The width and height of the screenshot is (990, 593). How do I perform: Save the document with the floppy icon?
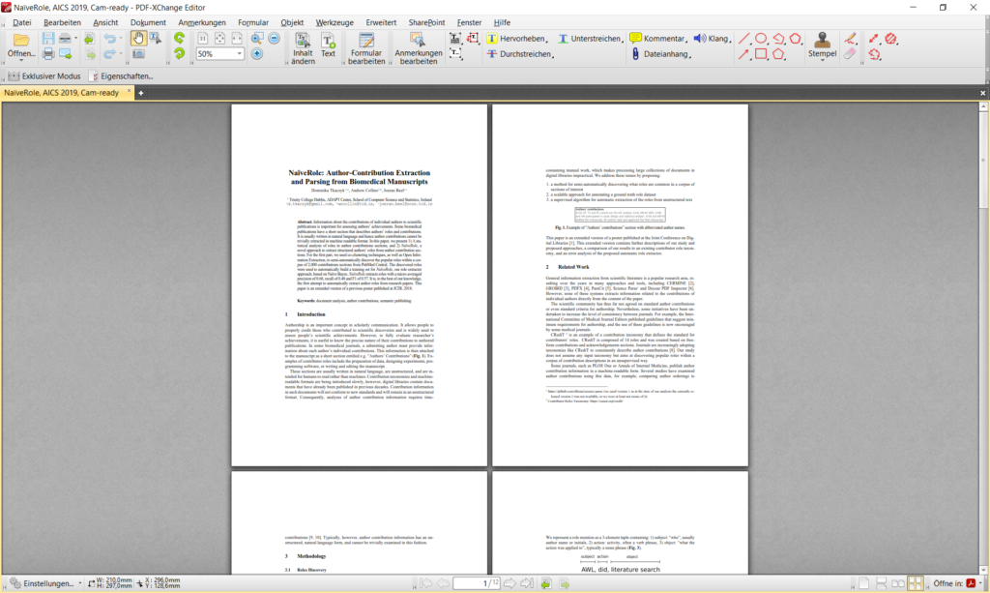tap(48, 39)
